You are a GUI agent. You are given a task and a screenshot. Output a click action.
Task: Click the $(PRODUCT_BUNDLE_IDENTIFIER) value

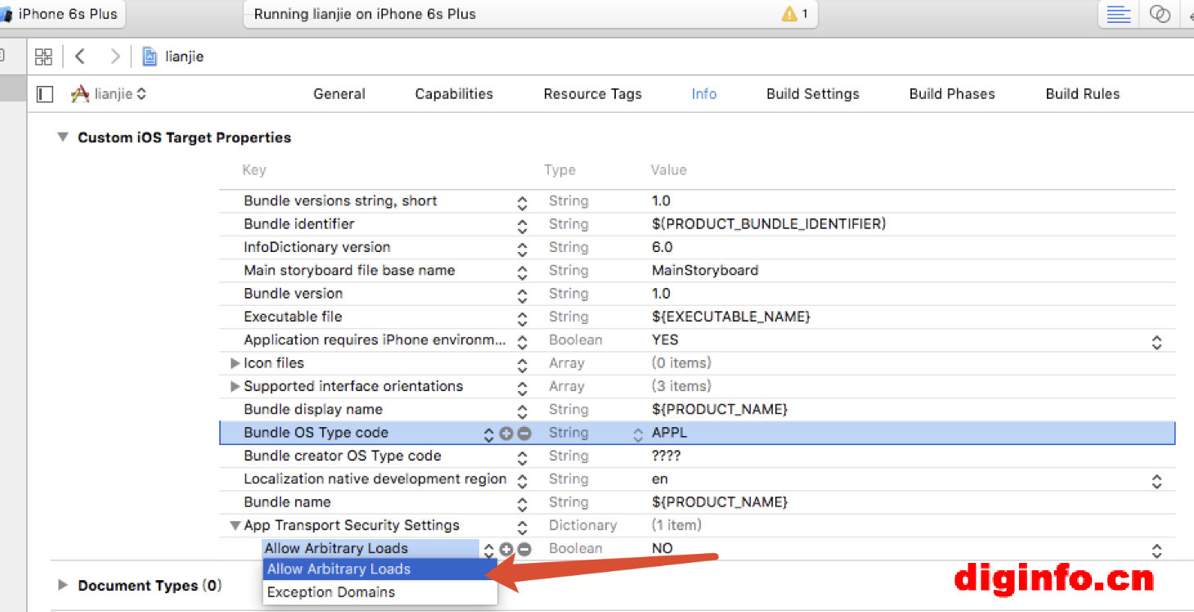point(769,224)
